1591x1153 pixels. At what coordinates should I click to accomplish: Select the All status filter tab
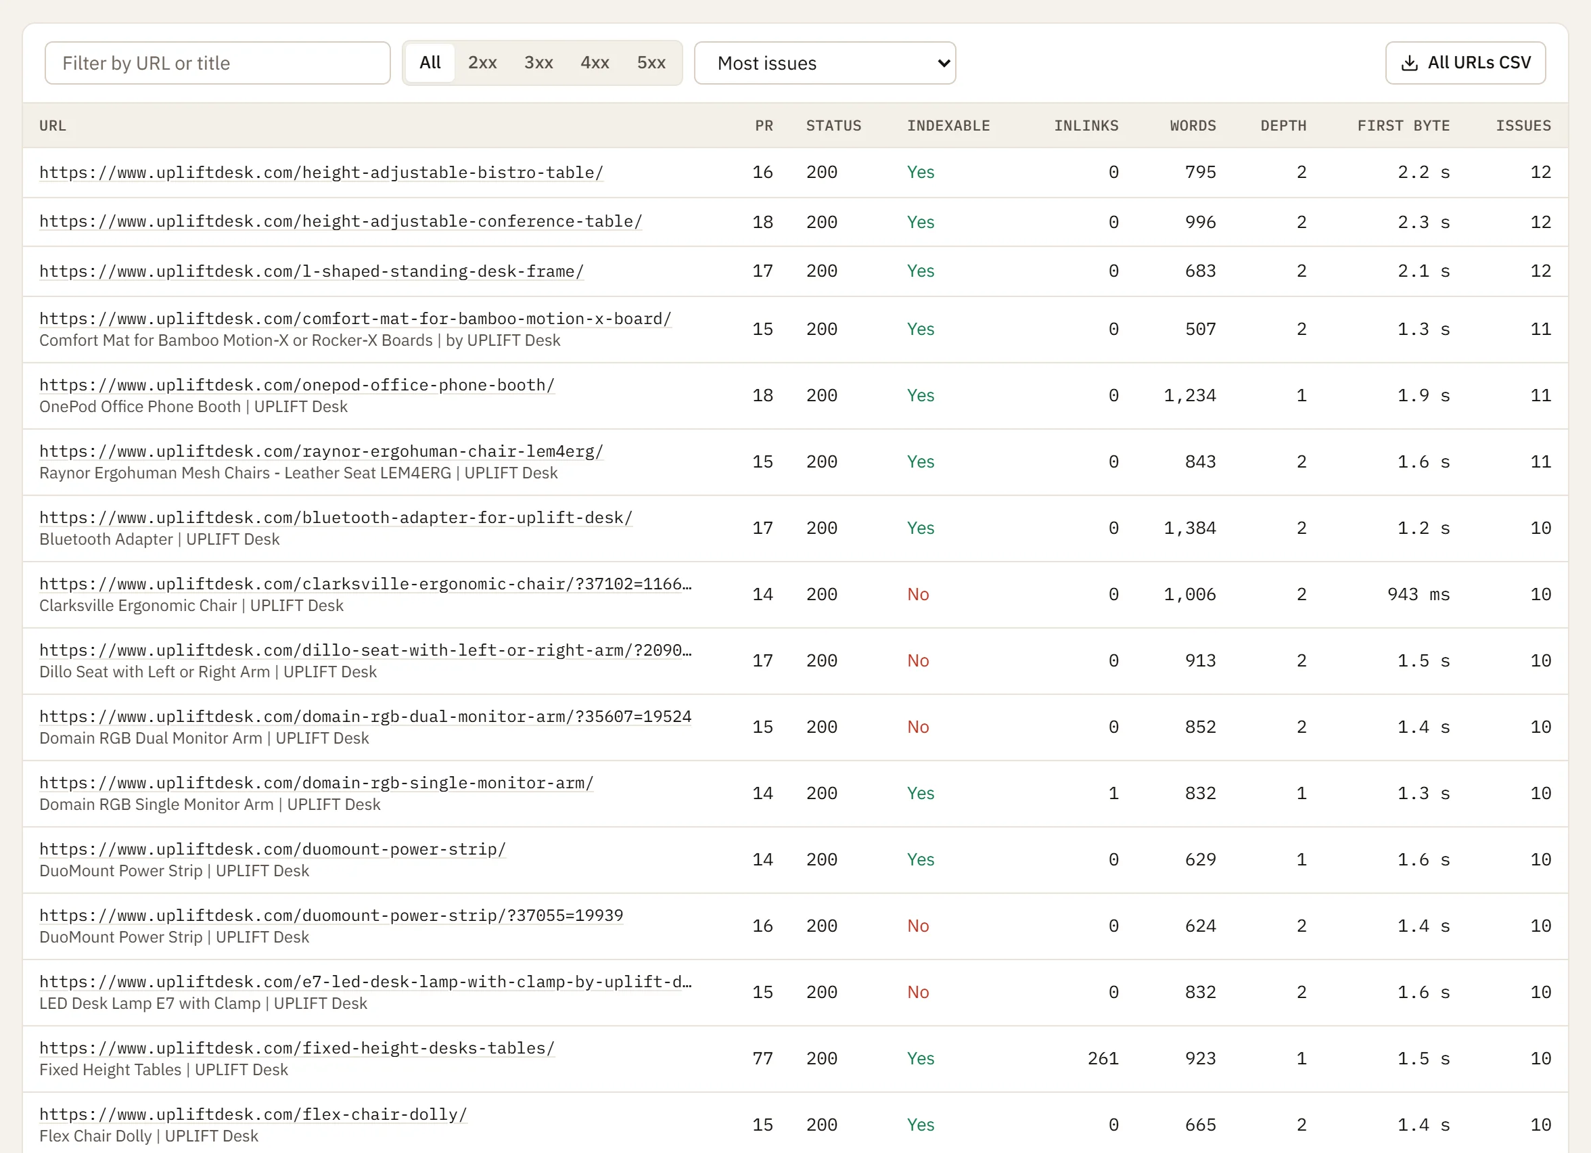point(430,63)
